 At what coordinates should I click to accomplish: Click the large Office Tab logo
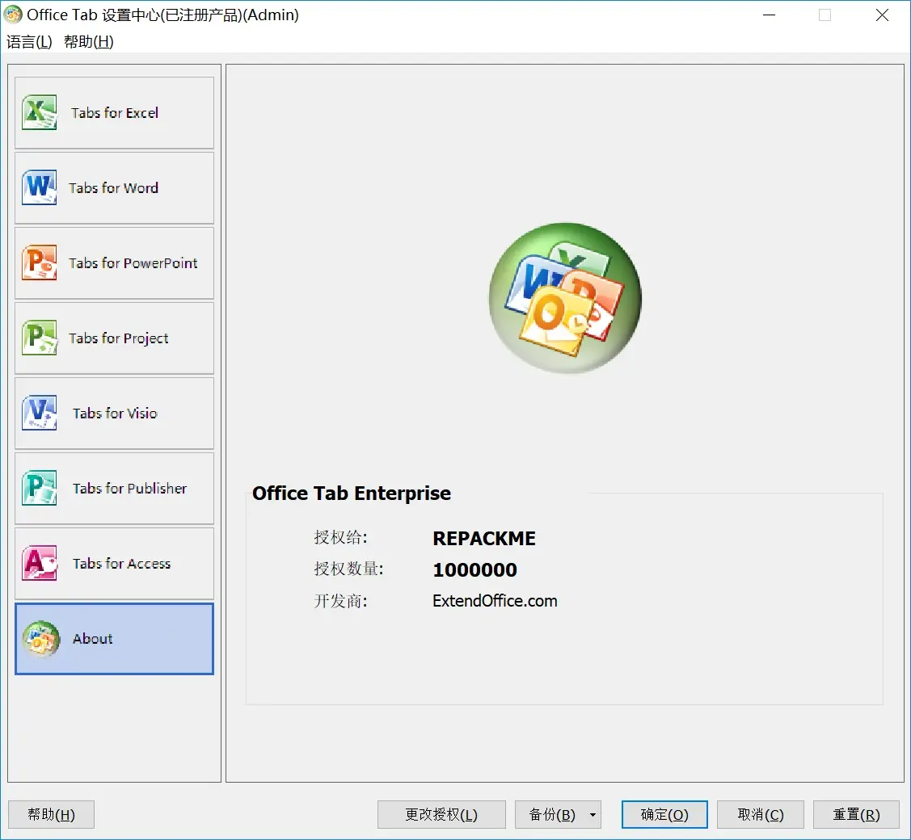[x=565, y=298]
